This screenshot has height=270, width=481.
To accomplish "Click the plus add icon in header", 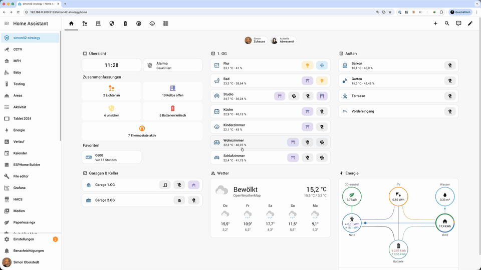I will [435, 23].
